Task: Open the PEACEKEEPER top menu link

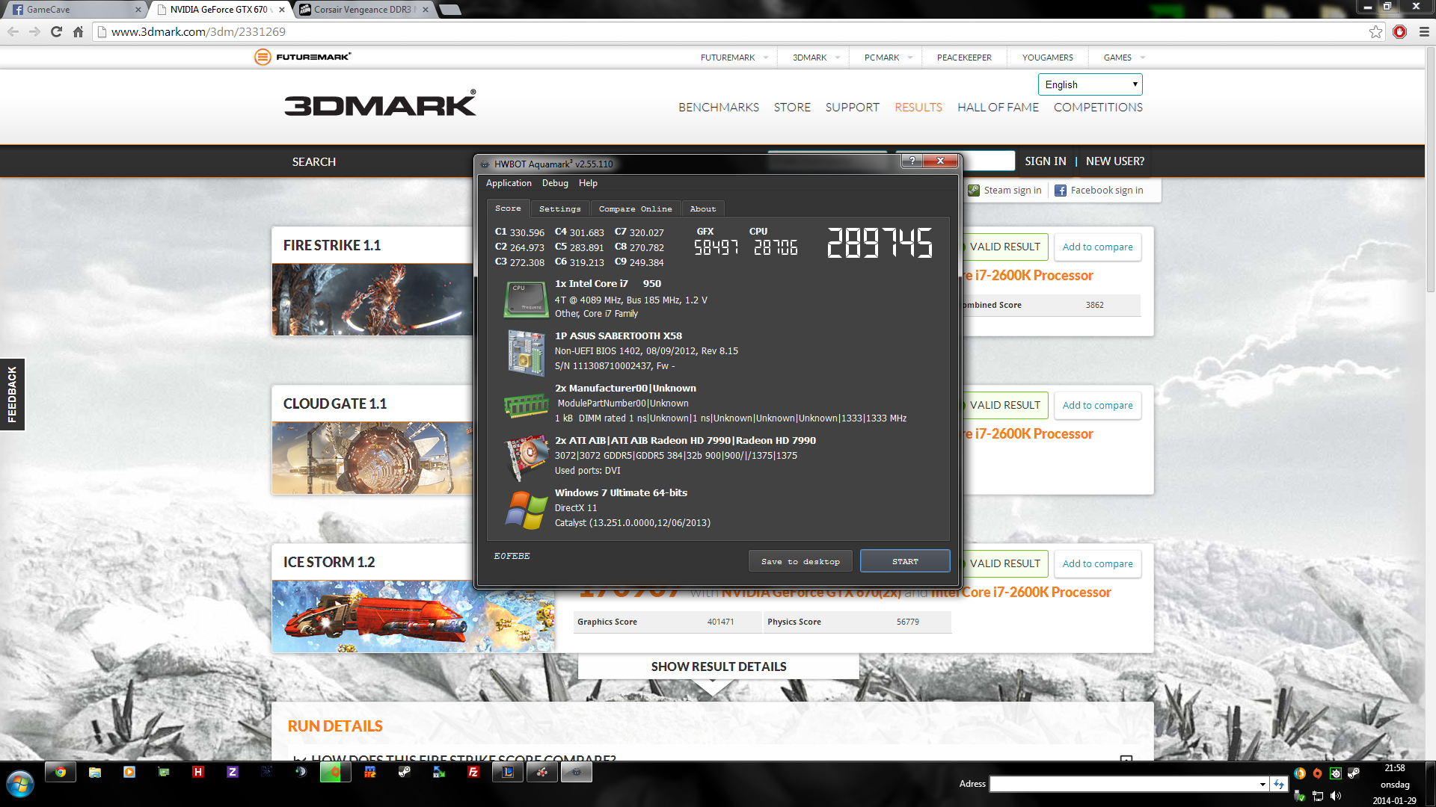Action: tap(964, 58)
